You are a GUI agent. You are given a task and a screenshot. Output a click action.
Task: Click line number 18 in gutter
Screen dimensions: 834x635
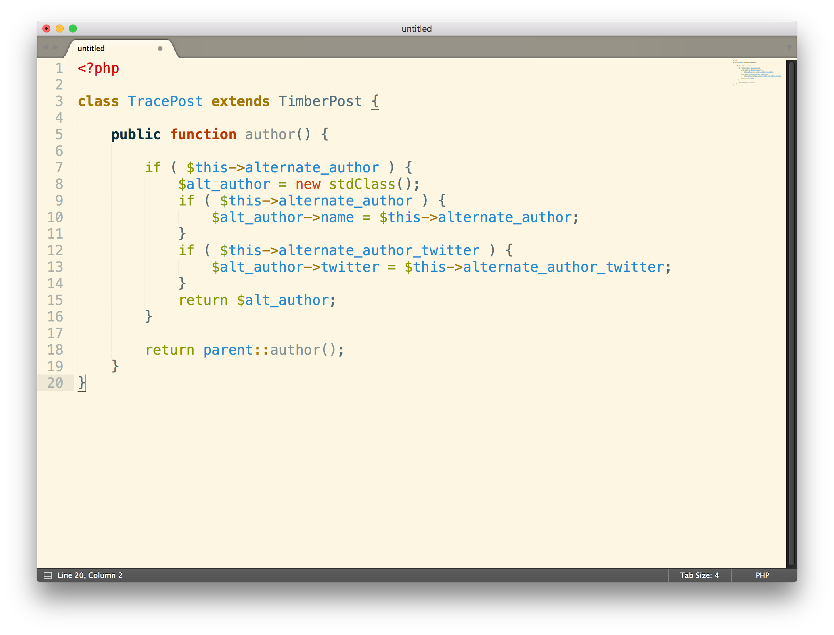click(55, 350)
